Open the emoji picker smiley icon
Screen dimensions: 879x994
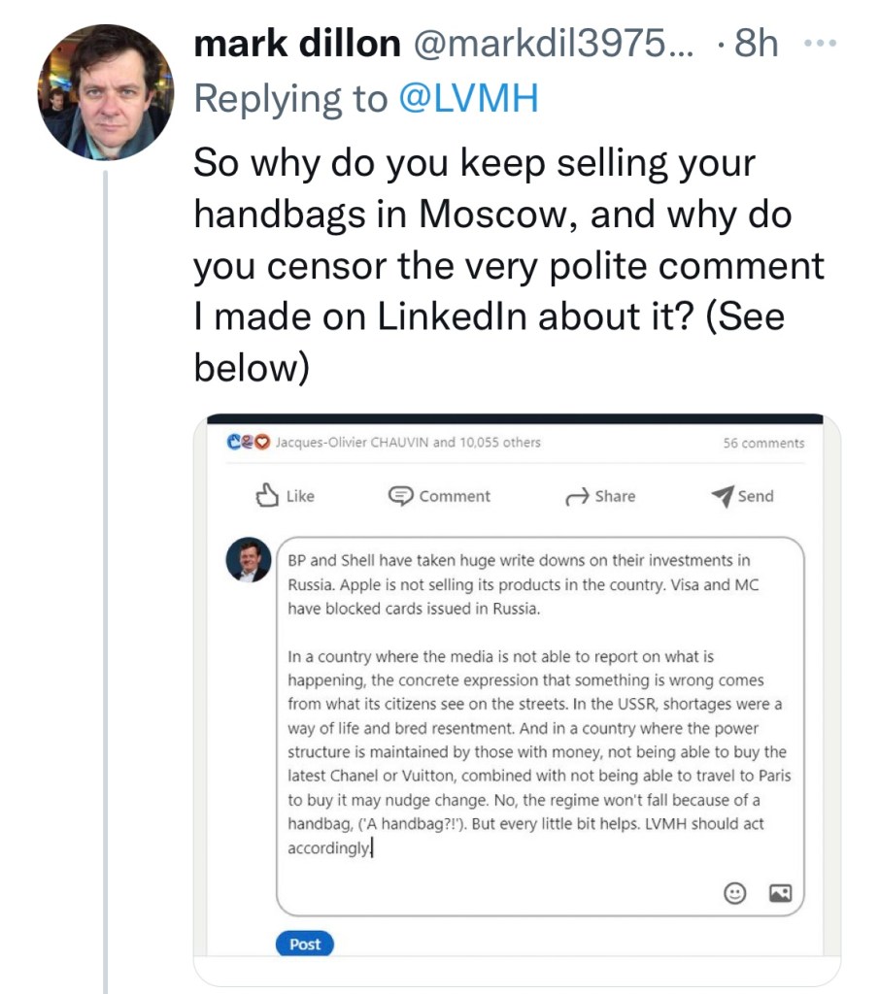[x=734, y=893]
